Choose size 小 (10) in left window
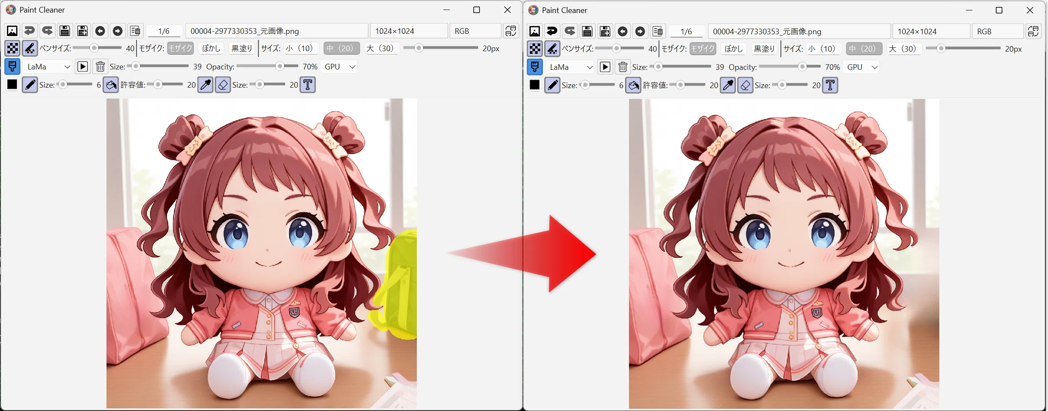 [301, 48]
